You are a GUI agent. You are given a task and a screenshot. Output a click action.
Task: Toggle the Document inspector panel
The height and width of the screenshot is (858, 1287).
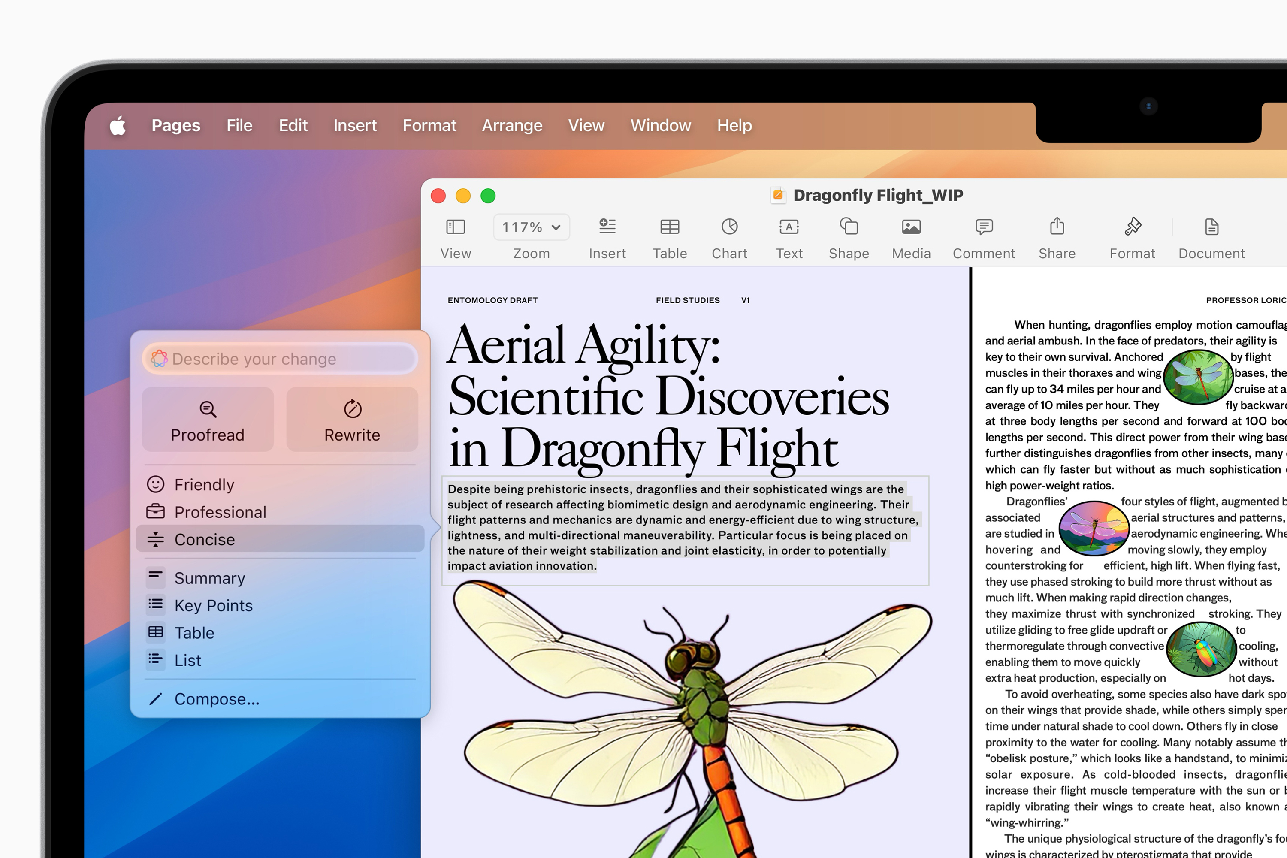[1211, 227]
